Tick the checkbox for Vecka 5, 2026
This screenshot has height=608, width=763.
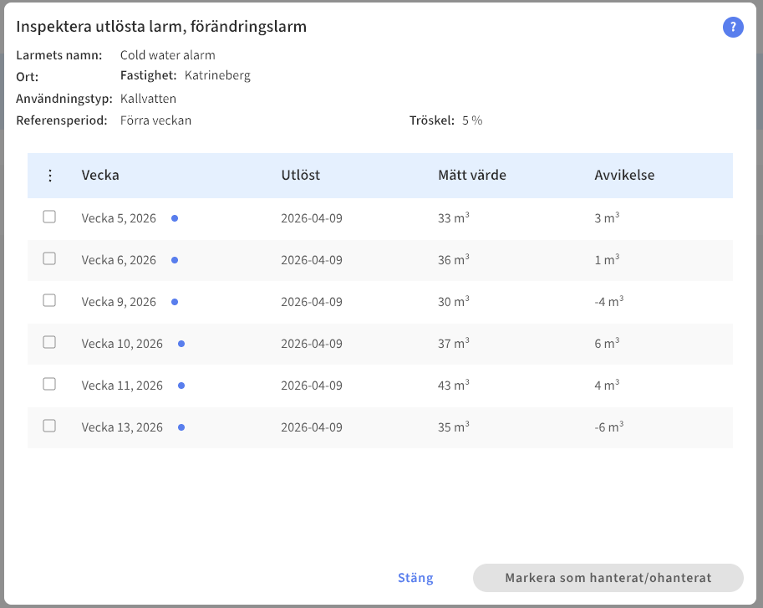click(49, 217)
